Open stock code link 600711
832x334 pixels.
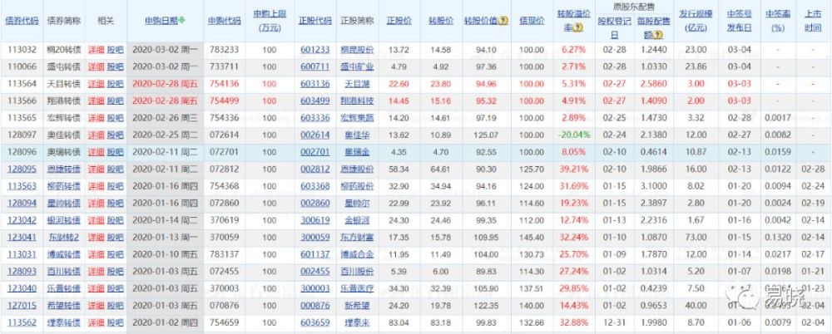click(x=315, y=66)
